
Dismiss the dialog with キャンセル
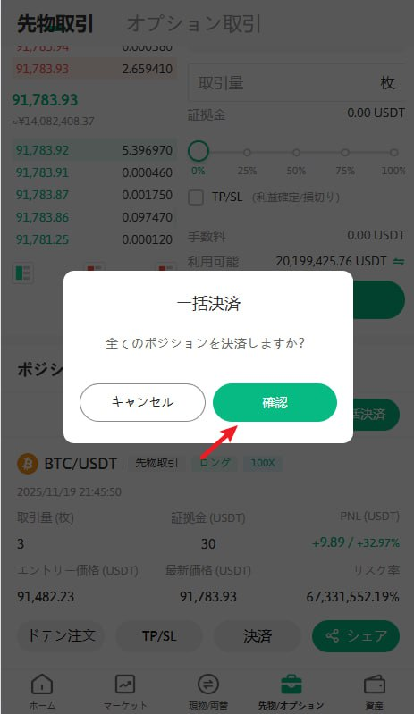point(142,402)
